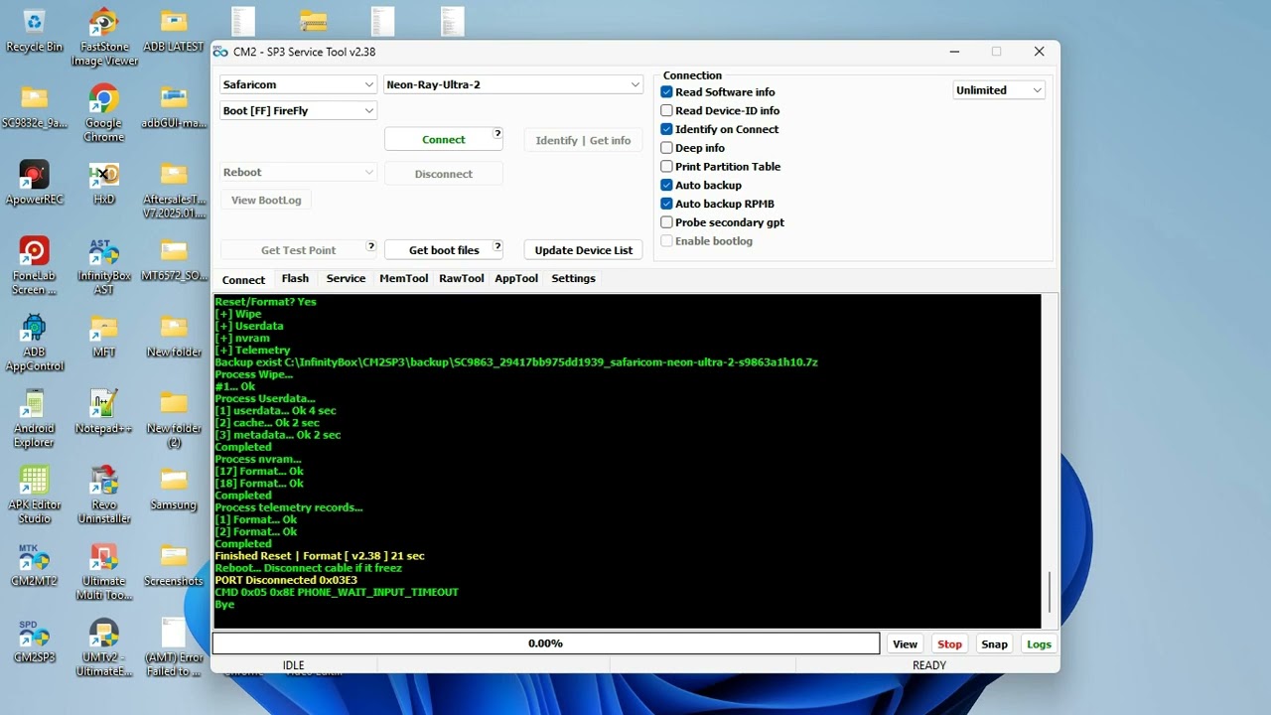The height and width of the screenshot is (715, 1271).
Task: Open the AftersalesT... folder icon
Action: (x=174, y=190)
